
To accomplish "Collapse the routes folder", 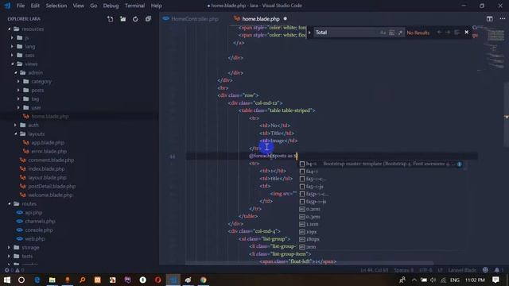I will tap(29, 203).
